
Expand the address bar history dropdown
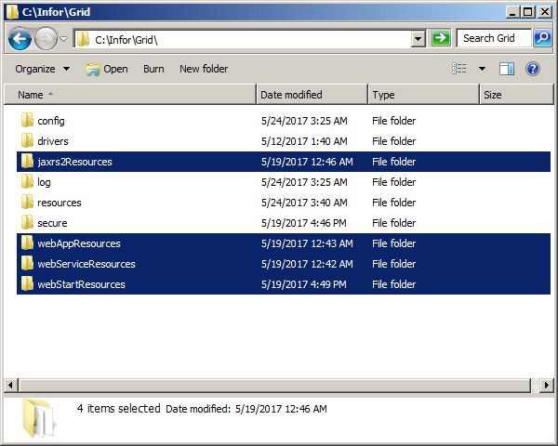tap(418, 39)
